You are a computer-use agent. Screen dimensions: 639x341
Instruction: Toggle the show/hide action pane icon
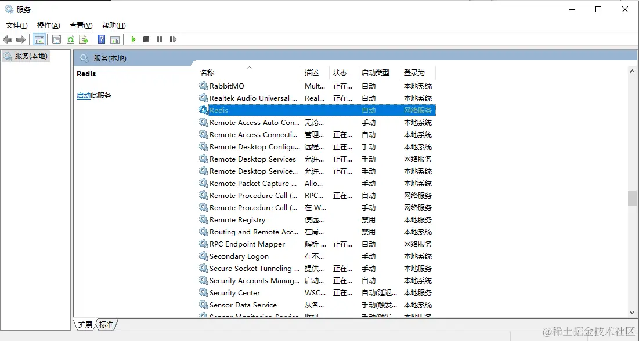pos(115,39)
